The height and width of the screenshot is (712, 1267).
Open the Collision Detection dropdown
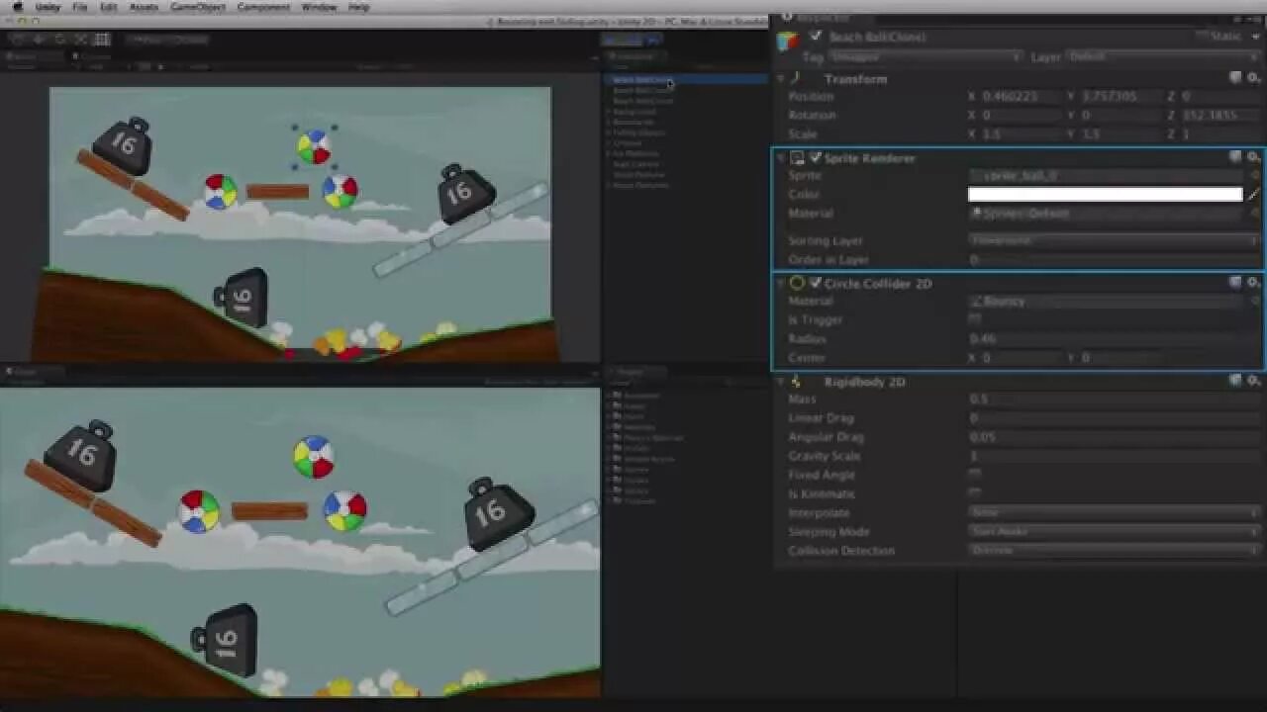1114,551
